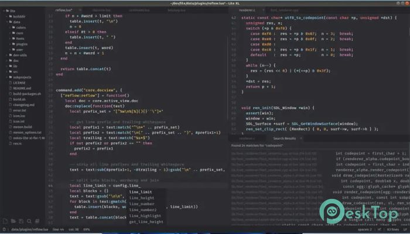Open error.txt file
The height and width of the screenshot is (234, 410).
pyautogui.click(x=19, y=111)
